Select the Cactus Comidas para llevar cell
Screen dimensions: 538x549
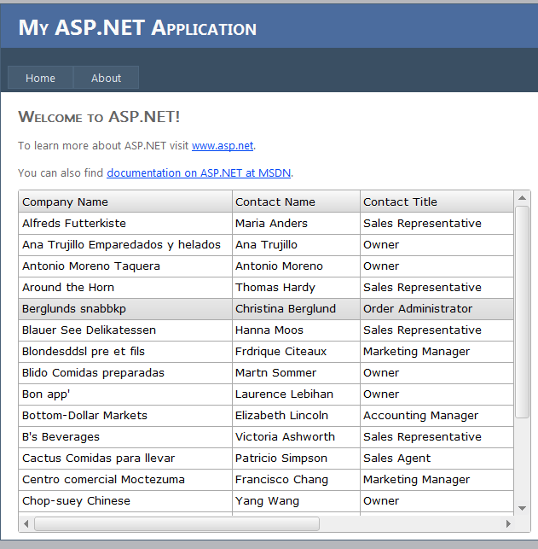pyautogui.click(x=125, y=458)
